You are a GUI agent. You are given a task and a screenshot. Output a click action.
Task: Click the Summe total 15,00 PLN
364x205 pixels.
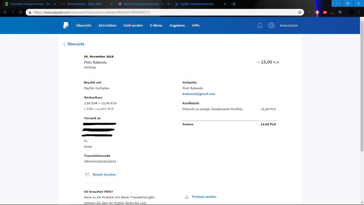tap(268, 124)
